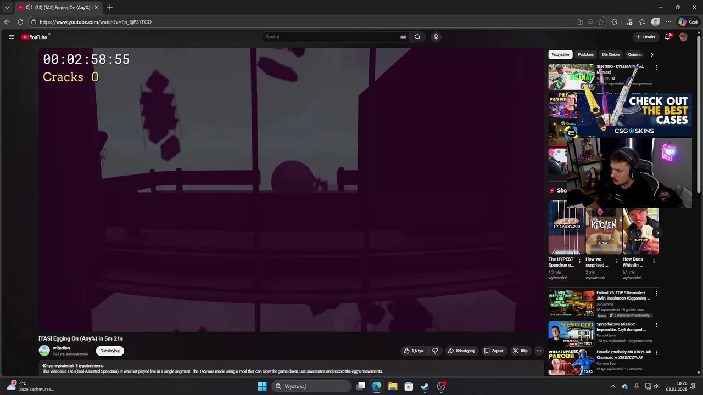Focus the Szukaj YouTube search field
This screenshot has height=395, width=703.
point(332,37)
